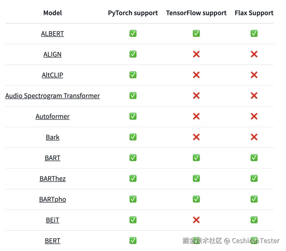
Task: Click BART's Flax green checkmark icon
Action: tap(254, 158)
